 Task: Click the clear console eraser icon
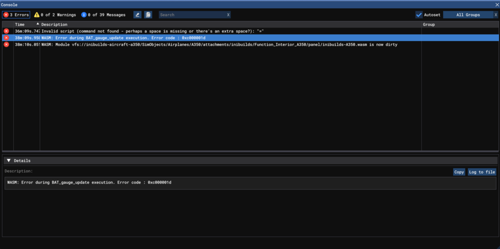click(137, 15)
